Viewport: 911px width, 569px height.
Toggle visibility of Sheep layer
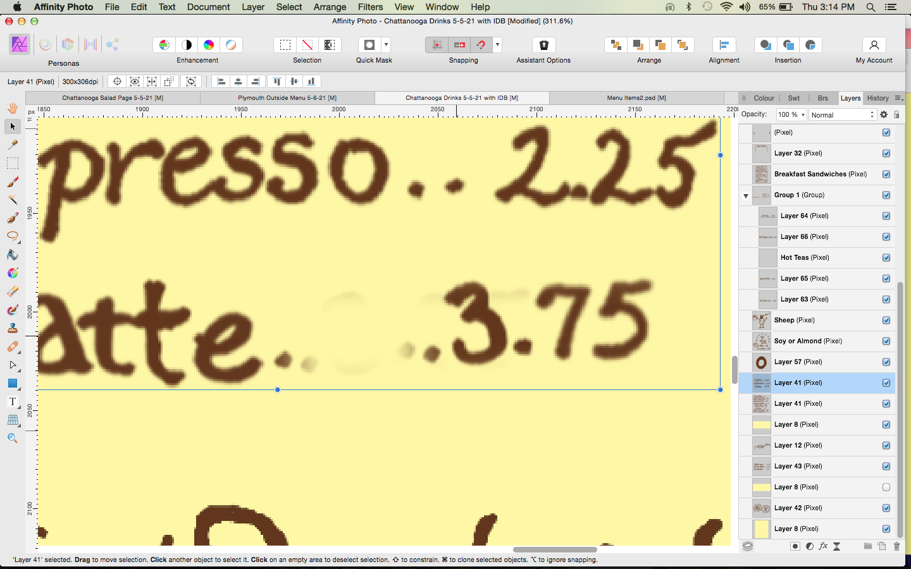[x=886, y=320]
